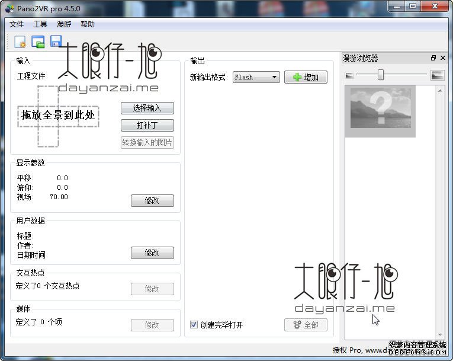
Task: Click the 拖放全景到此处 drop area
Action: (x=58, y=116)
